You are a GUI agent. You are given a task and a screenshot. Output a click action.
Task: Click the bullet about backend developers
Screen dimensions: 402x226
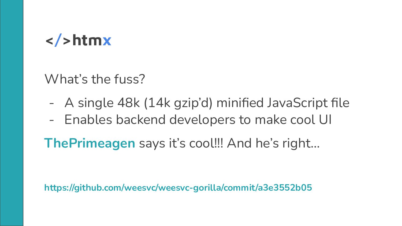point(198,119)
